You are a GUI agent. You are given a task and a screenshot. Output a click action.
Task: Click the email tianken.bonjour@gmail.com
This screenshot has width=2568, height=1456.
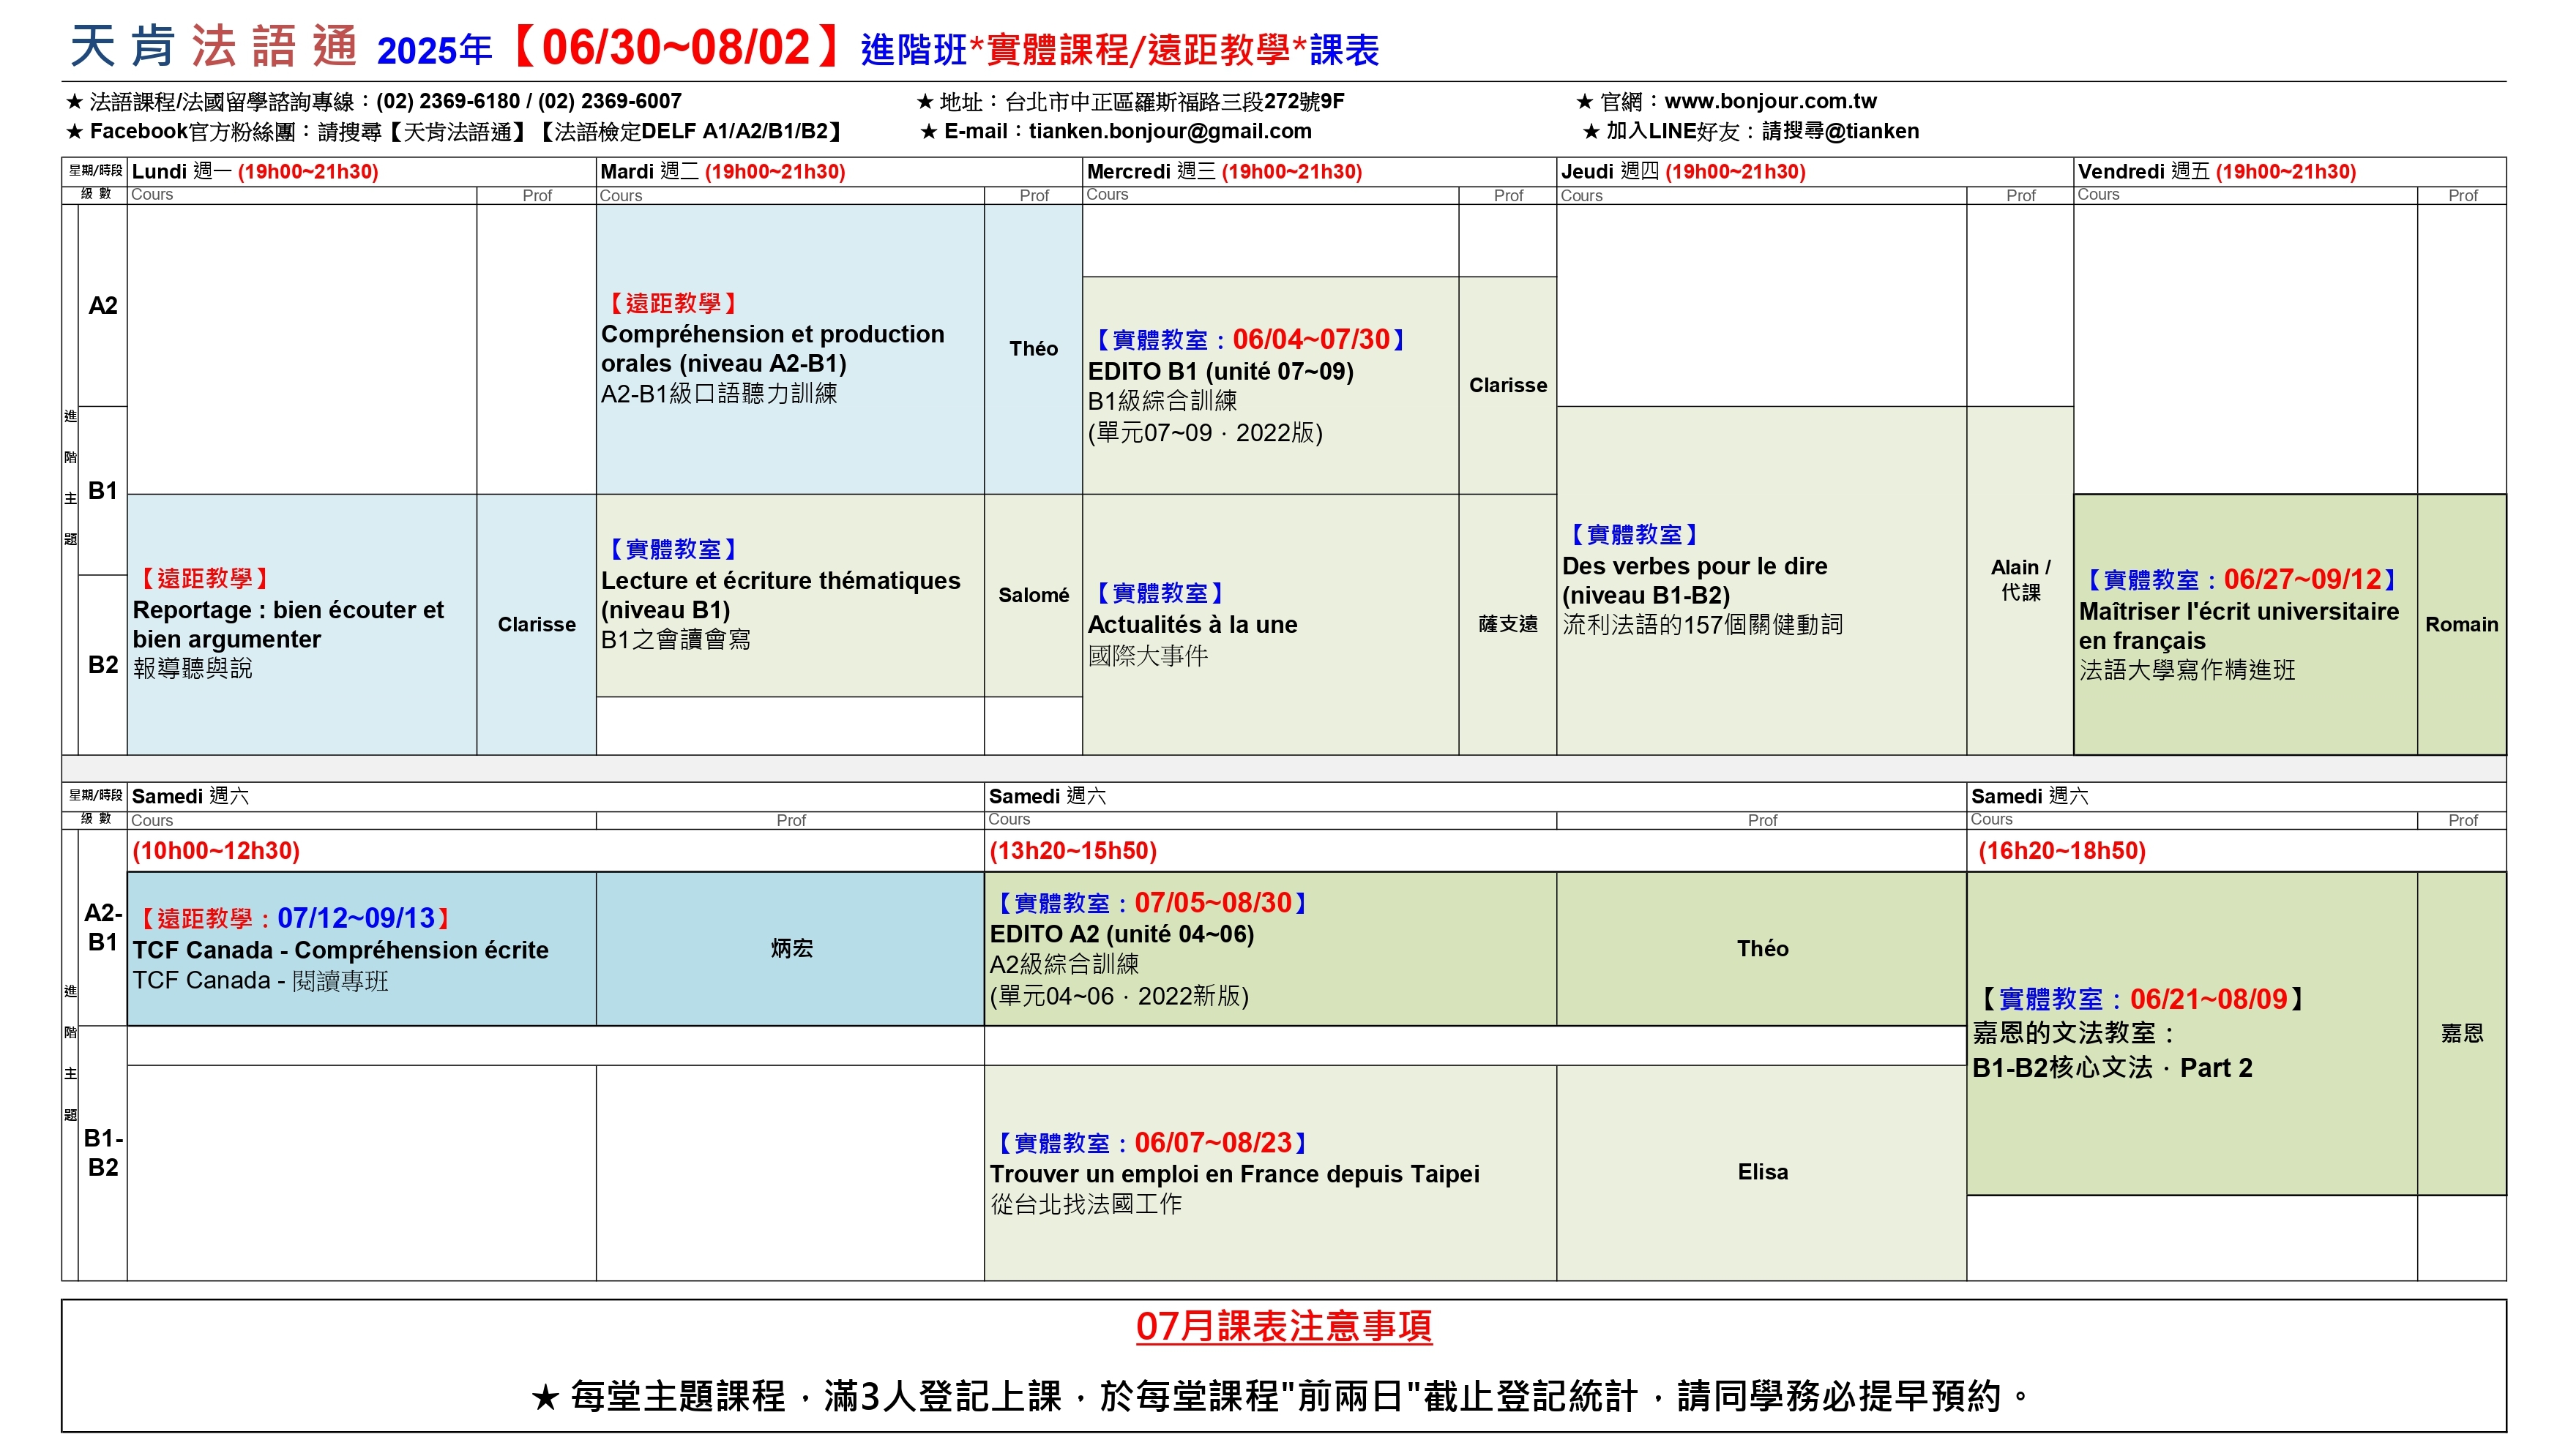1170,131
